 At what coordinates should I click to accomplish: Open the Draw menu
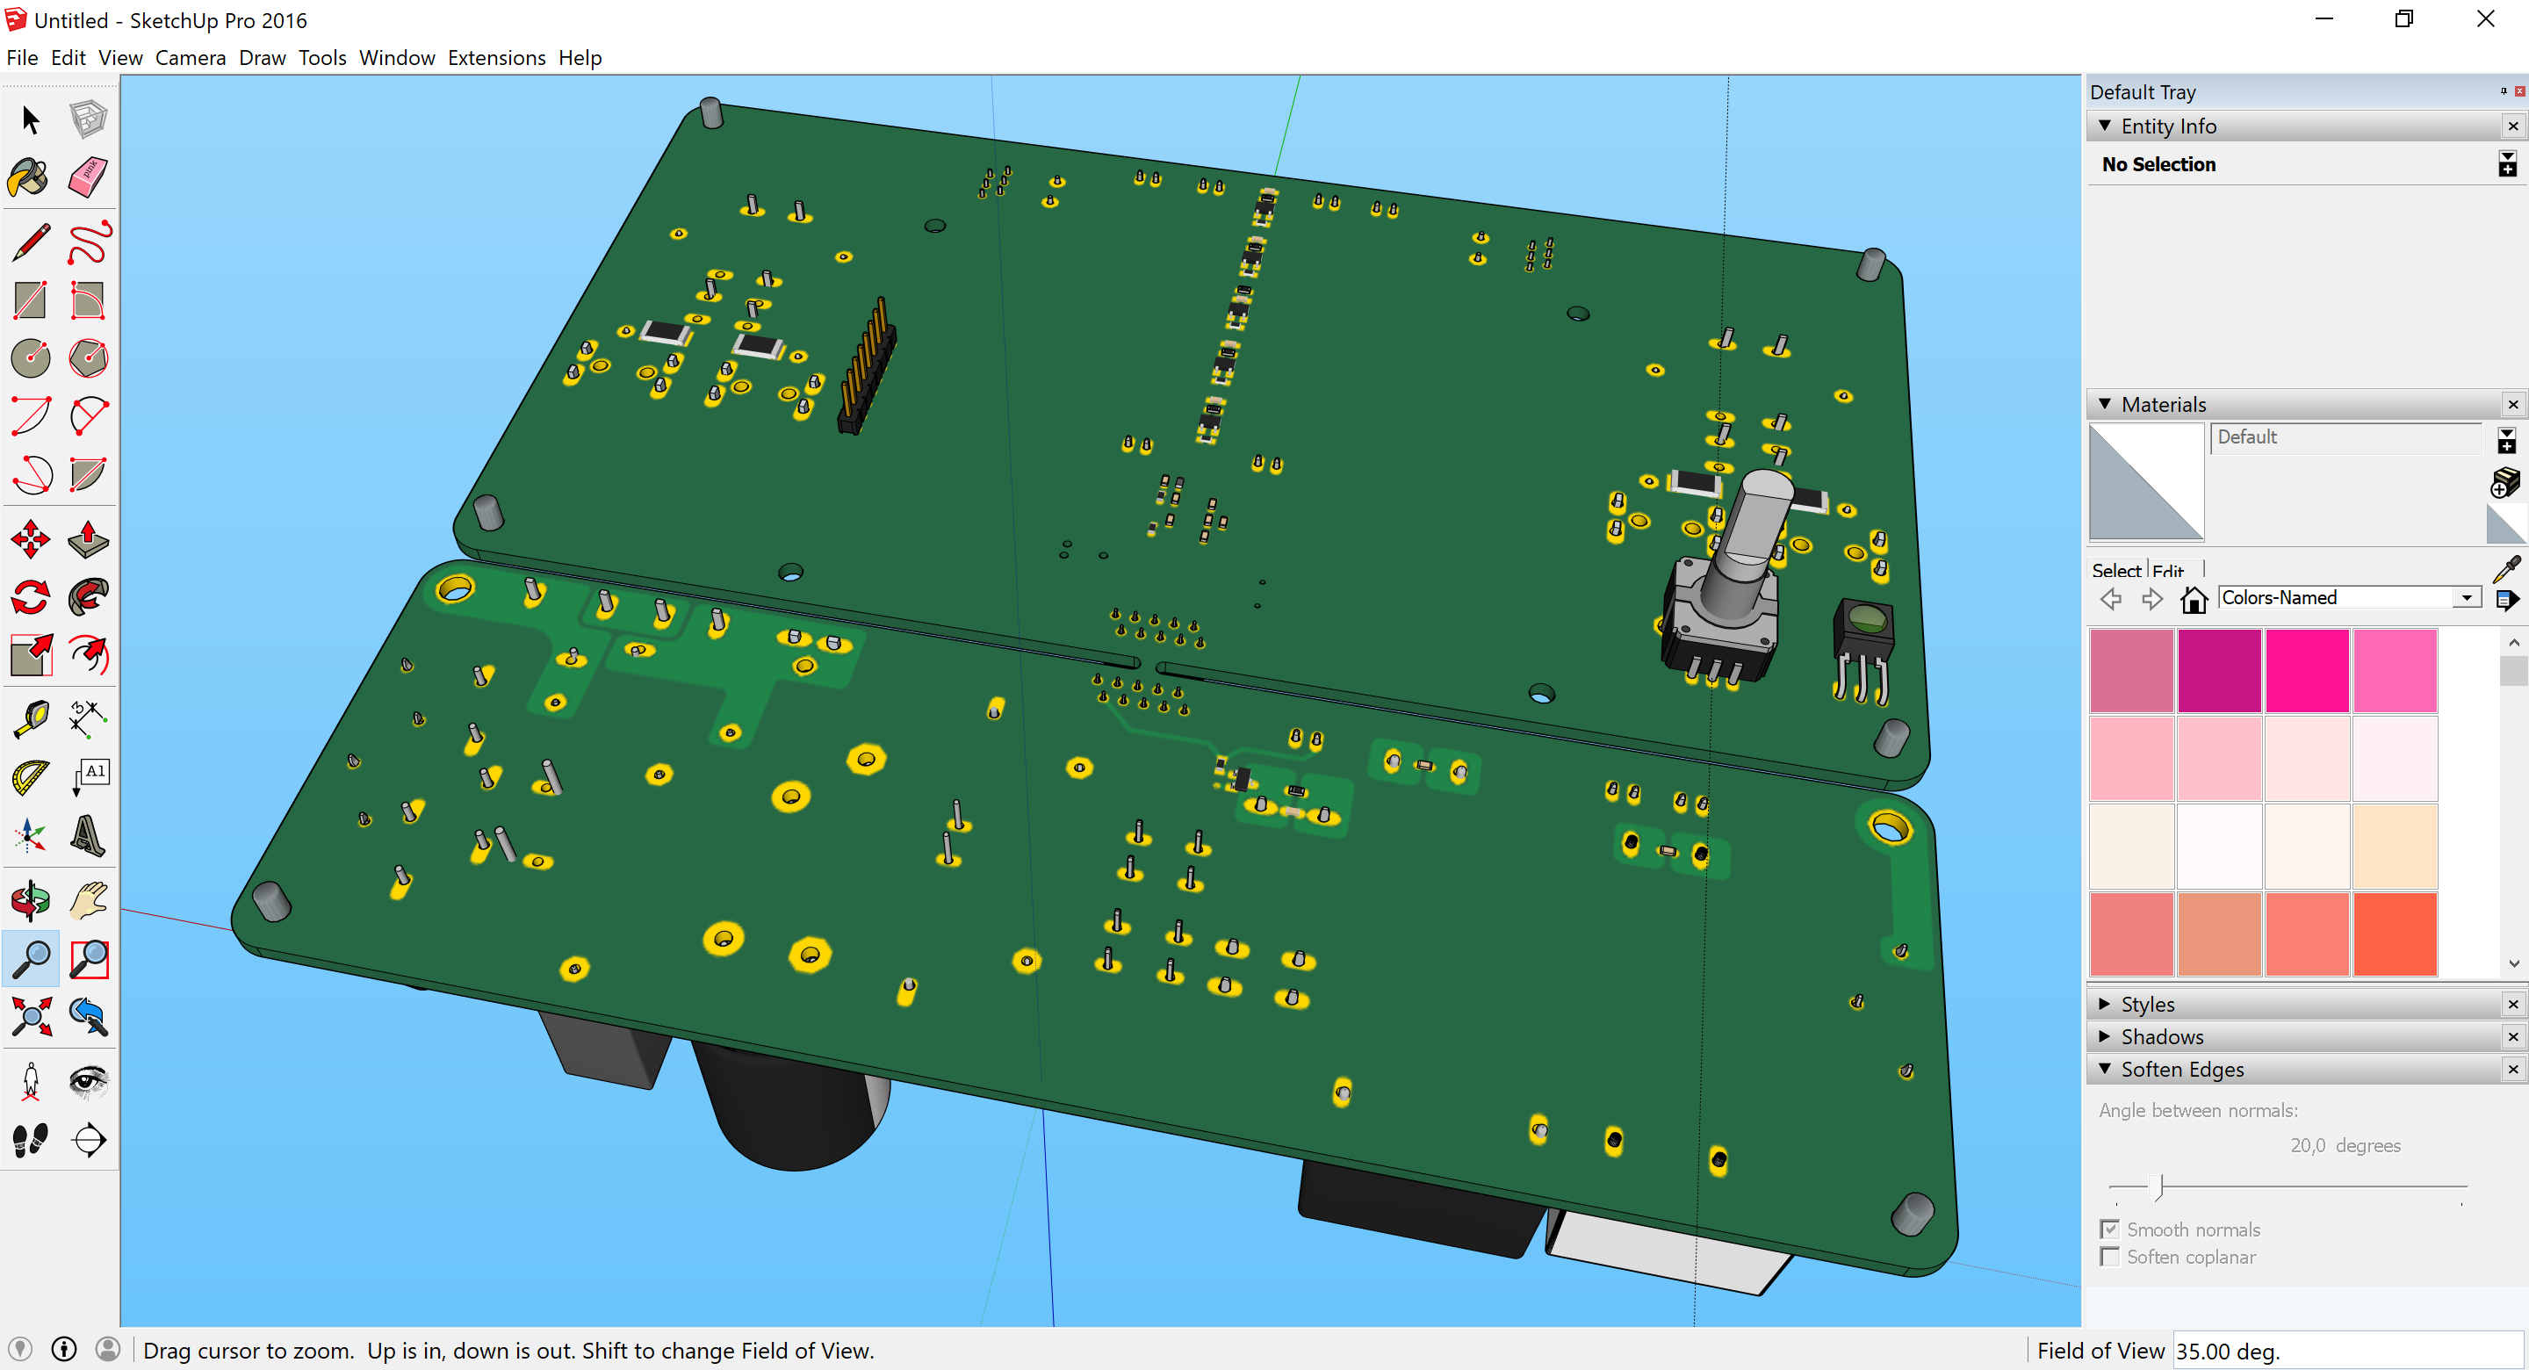[263, 58]
